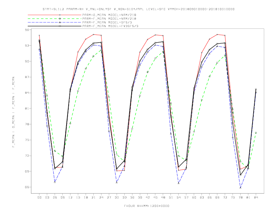This screenshot has height=215, width=279.
Task: Click x-axis forecast hour 00
Action: click(x=39, y=197)
